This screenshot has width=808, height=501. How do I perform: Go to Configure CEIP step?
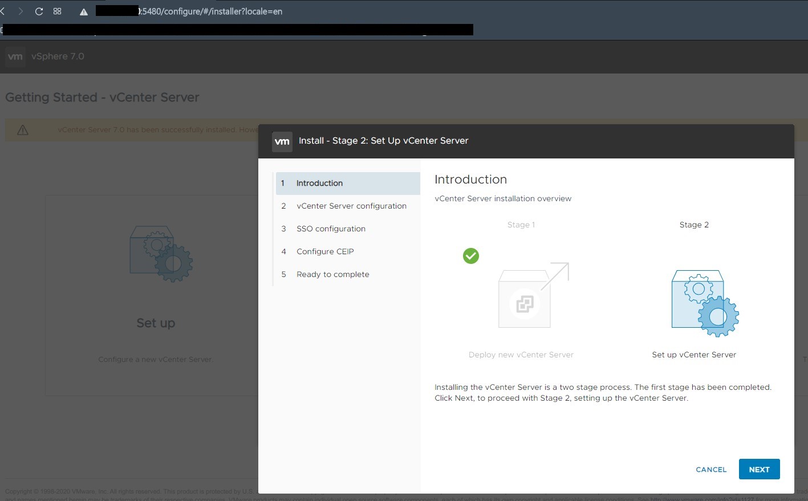(348, 252)
